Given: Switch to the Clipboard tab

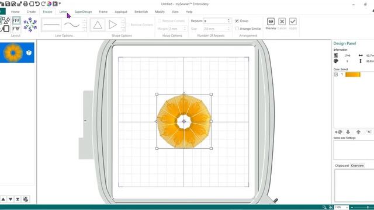Looking at the screenshot, I should (x=342, y=166).
